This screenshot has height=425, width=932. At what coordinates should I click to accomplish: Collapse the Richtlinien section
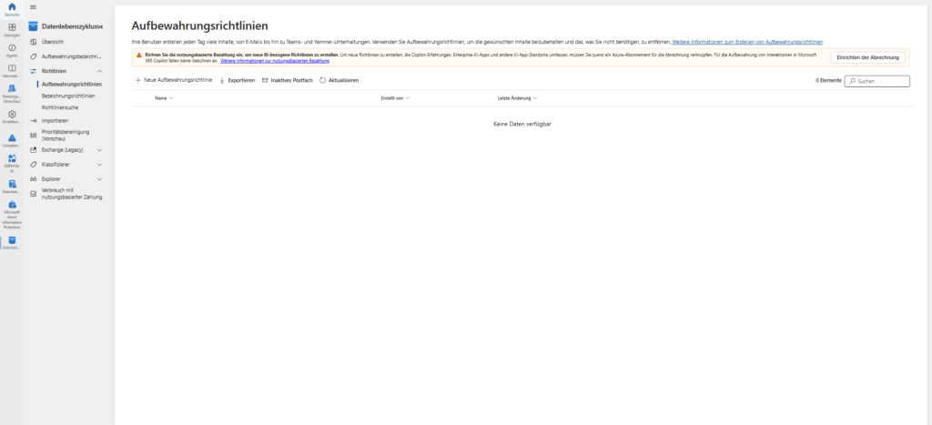99,70
